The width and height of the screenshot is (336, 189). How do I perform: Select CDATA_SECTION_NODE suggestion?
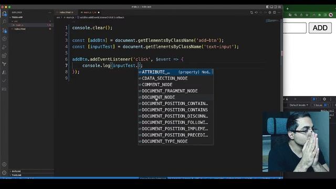point(176,78)
